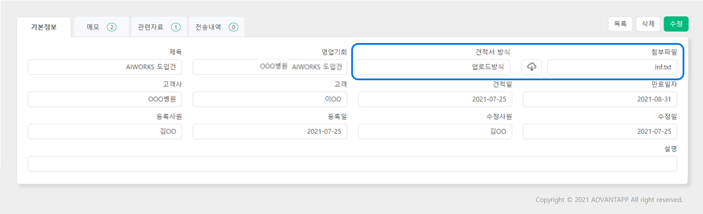
Task: Click the 고객사 field with OOO병원
Action: (104, 99)
